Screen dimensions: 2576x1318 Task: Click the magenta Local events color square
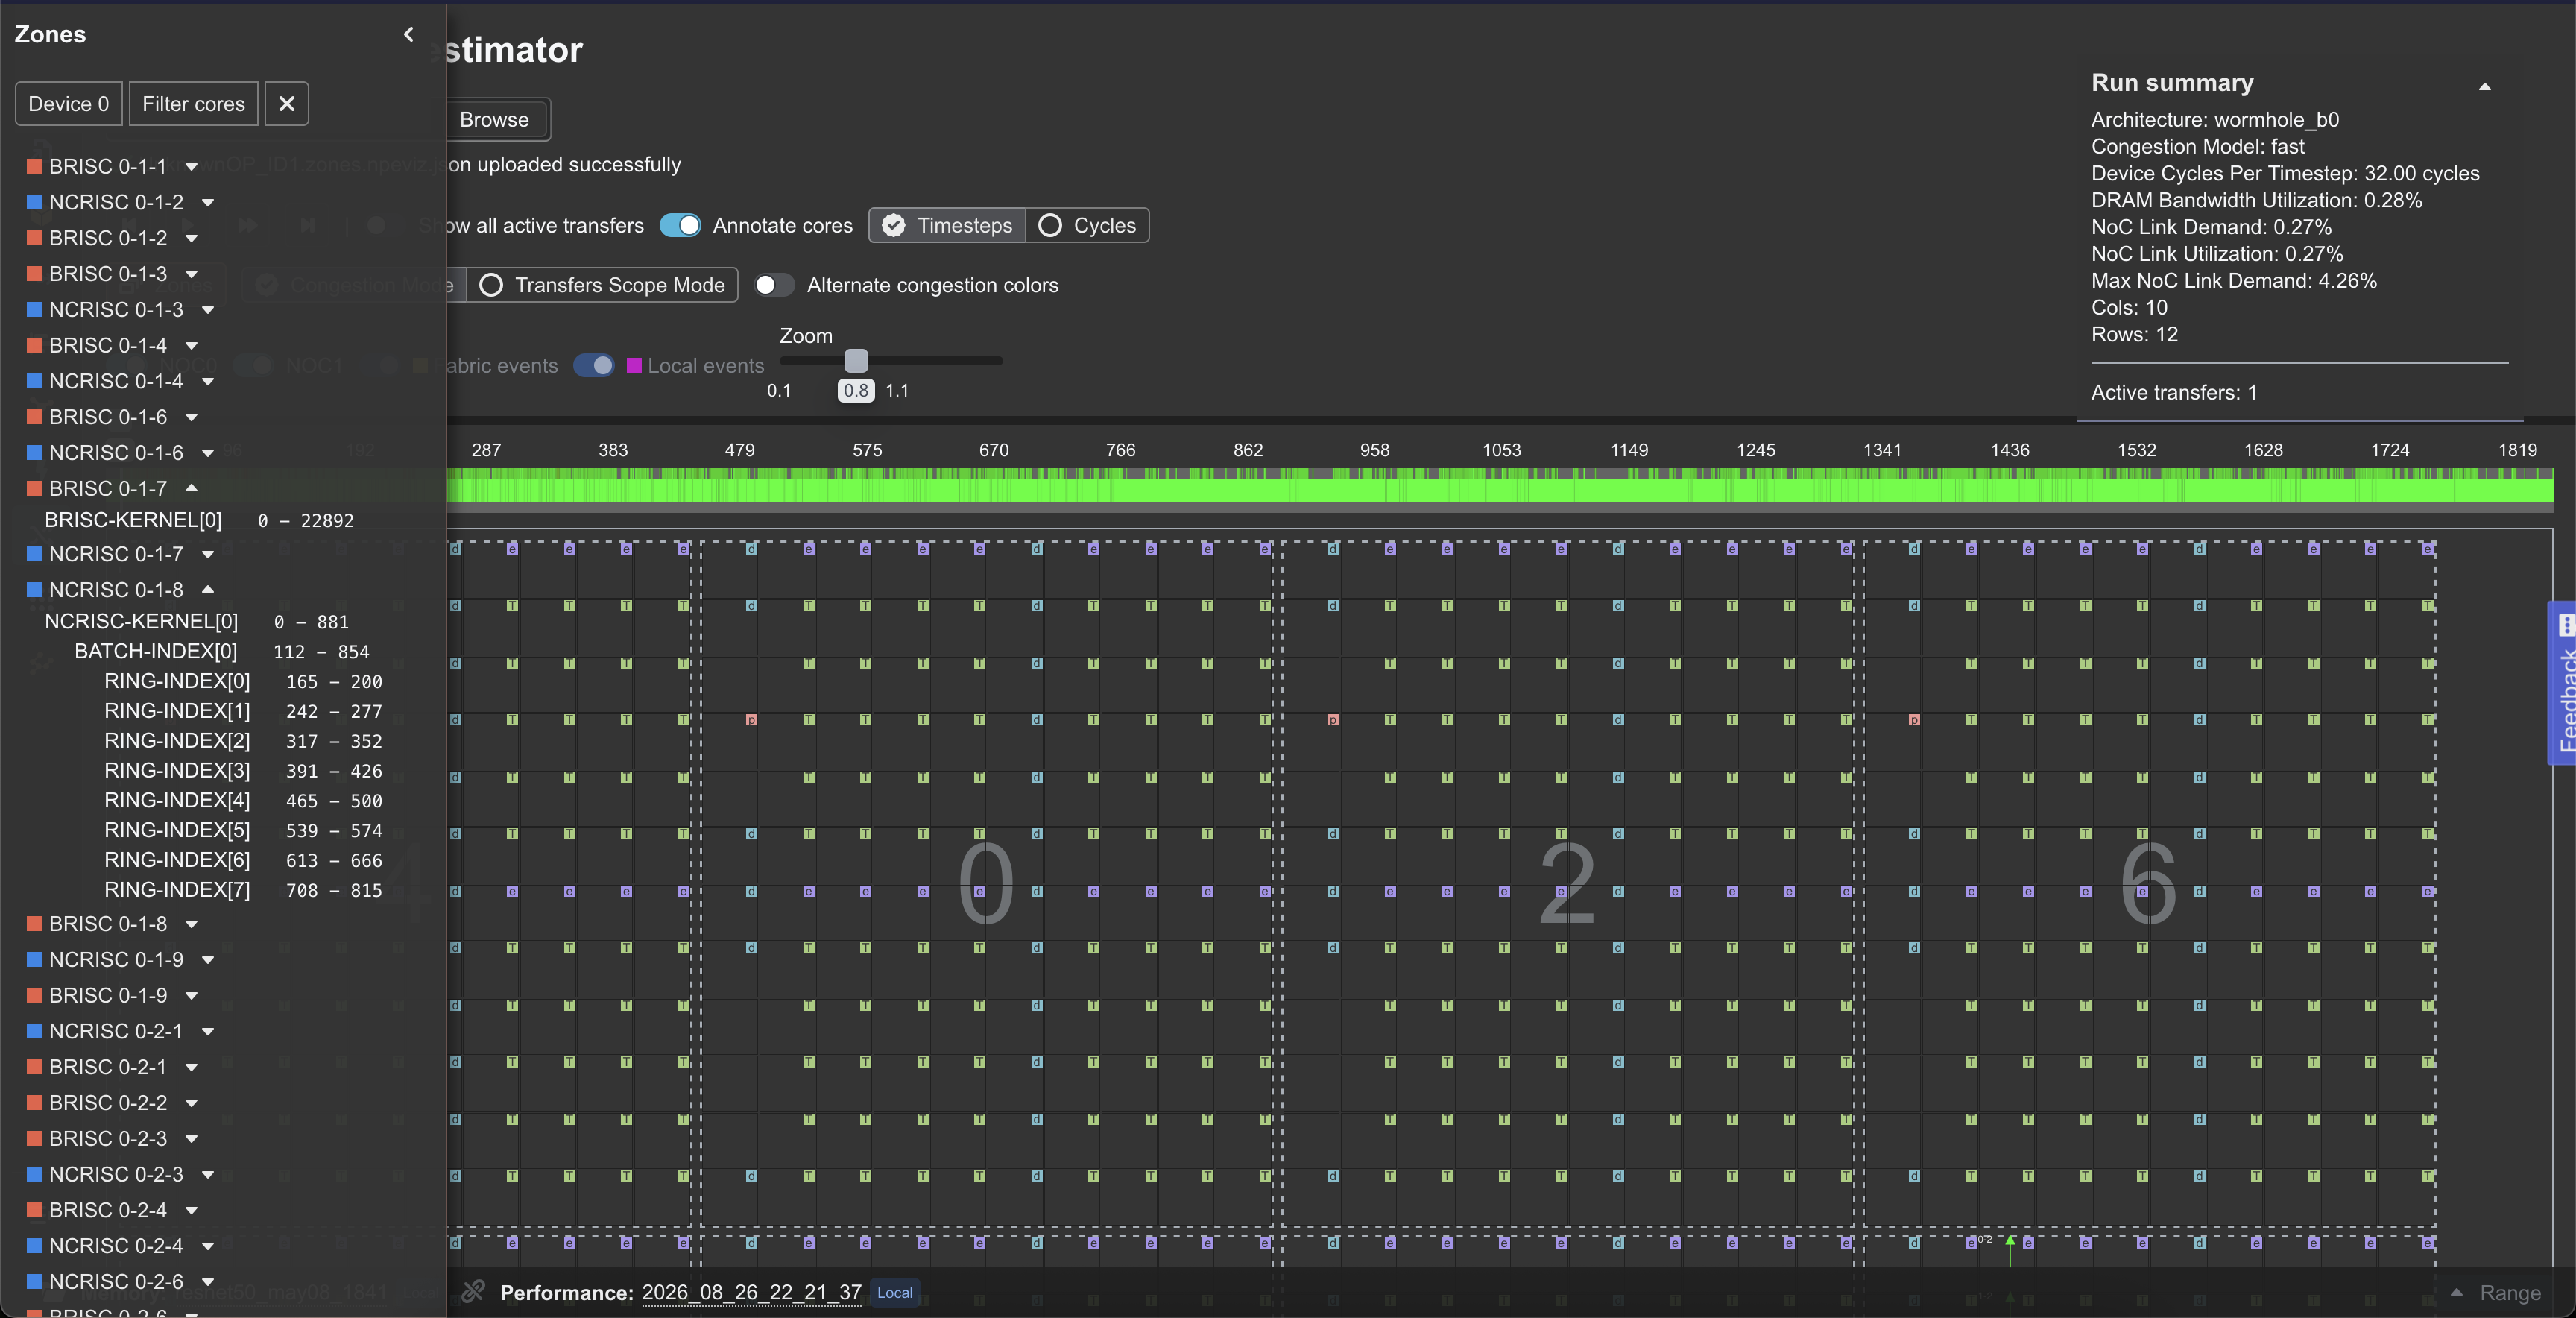click(x=634, y=366)
